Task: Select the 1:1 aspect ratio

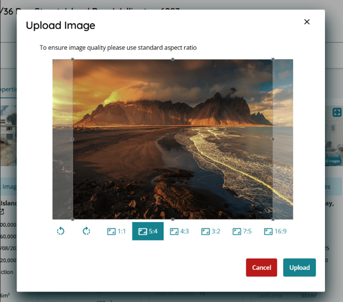Action: coord(116,231)
